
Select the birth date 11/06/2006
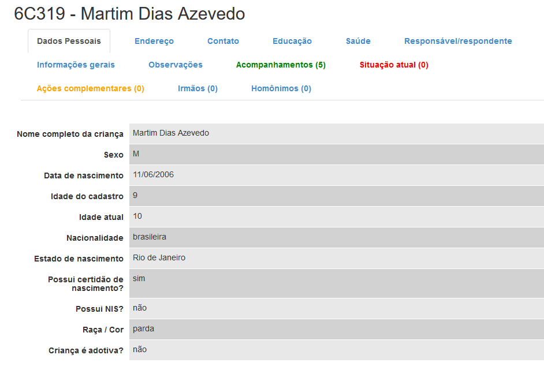(x=154, y=175)
